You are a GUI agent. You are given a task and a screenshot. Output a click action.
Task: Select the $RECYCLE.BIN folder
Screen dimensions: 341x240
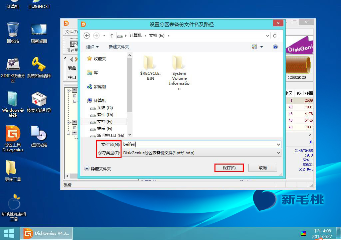(x=150, y=68)
